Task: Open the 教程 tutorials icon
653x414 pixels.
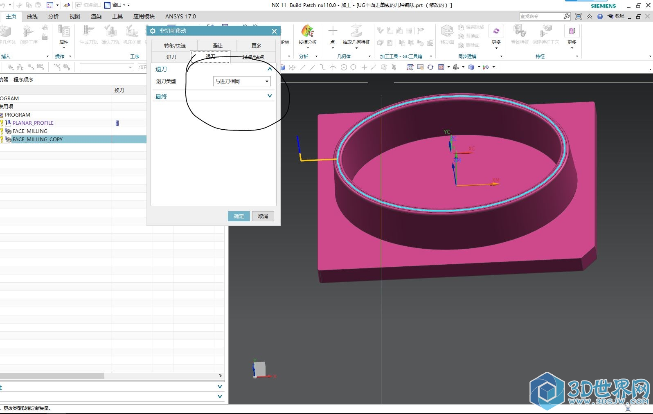Action: (616, 16)
